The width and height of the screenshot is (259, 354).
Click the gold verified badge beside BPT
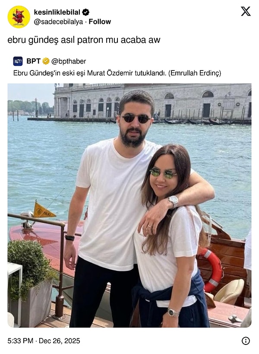click(46, 61)
